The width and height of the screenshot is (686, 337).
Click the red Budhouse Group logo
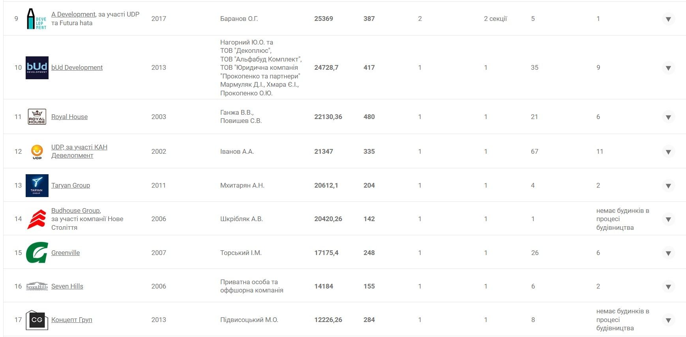pos(37,219)
